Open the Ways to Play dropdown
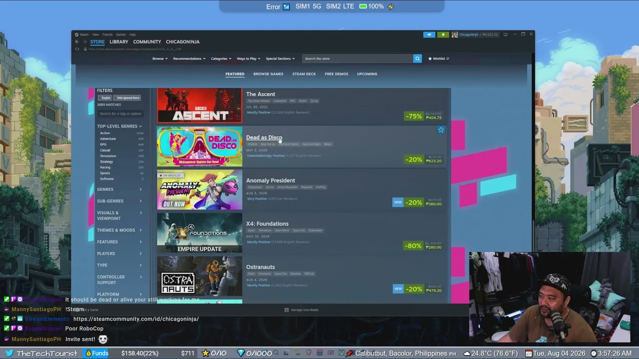The width and height of the screenshot is (639, 359). pos(249,58)
